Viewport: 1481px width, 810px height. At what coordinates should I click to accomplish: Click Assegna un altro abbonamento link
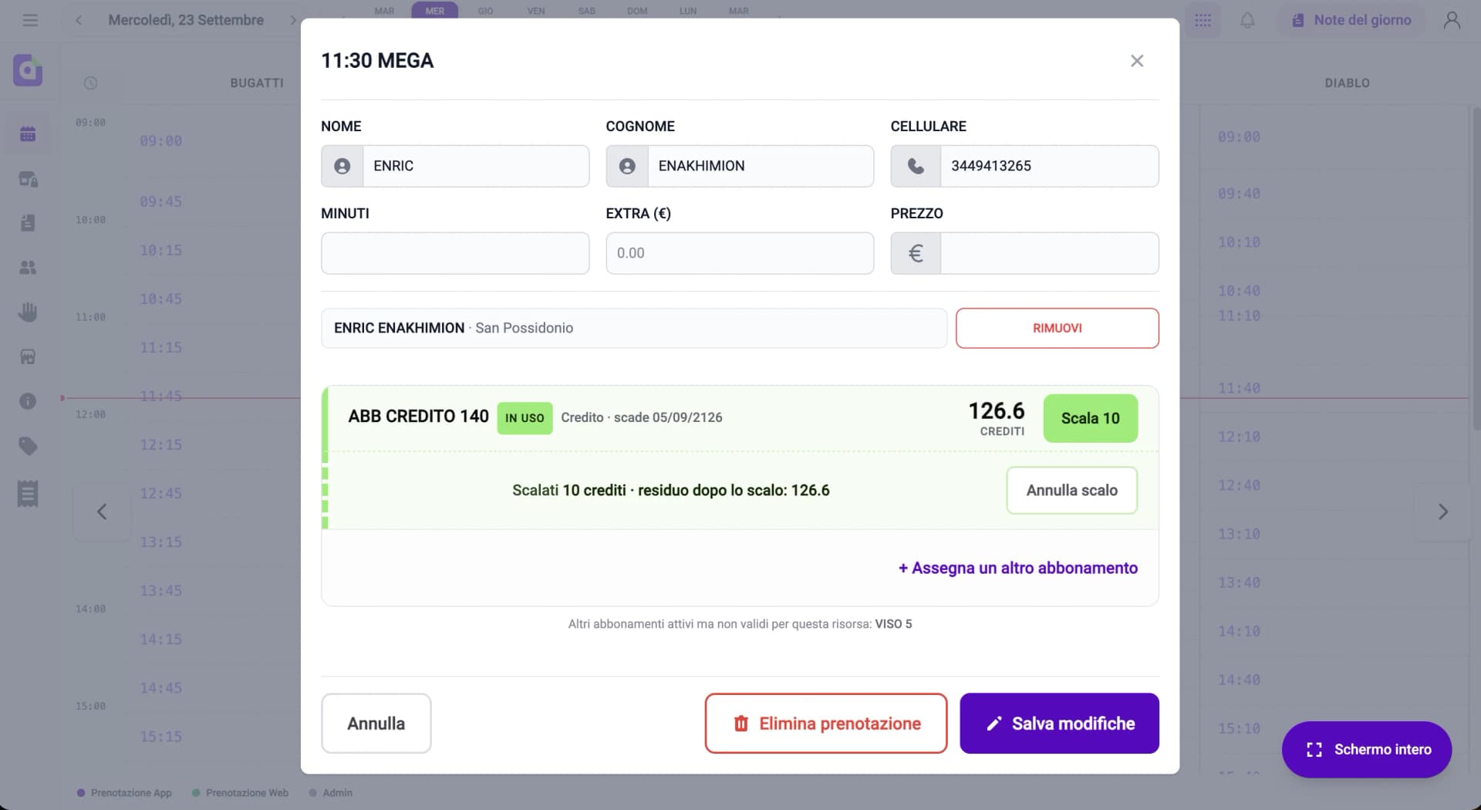(1017, 568)
